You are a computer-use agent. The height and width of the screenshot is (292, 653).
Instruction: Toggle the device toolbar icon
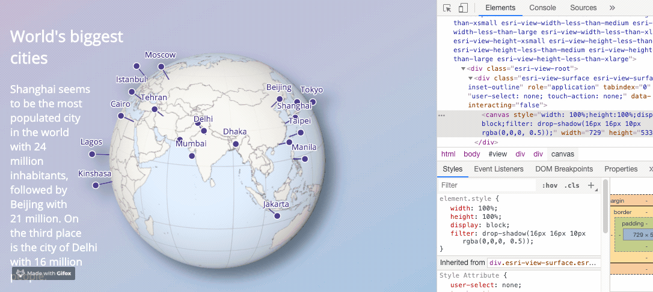[x=463, y=8]
